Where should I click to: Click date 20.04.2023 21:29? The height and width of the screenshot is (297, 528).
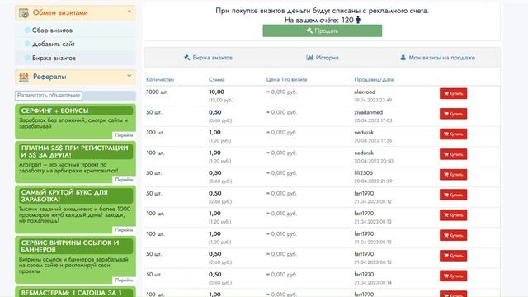(373, 181)
